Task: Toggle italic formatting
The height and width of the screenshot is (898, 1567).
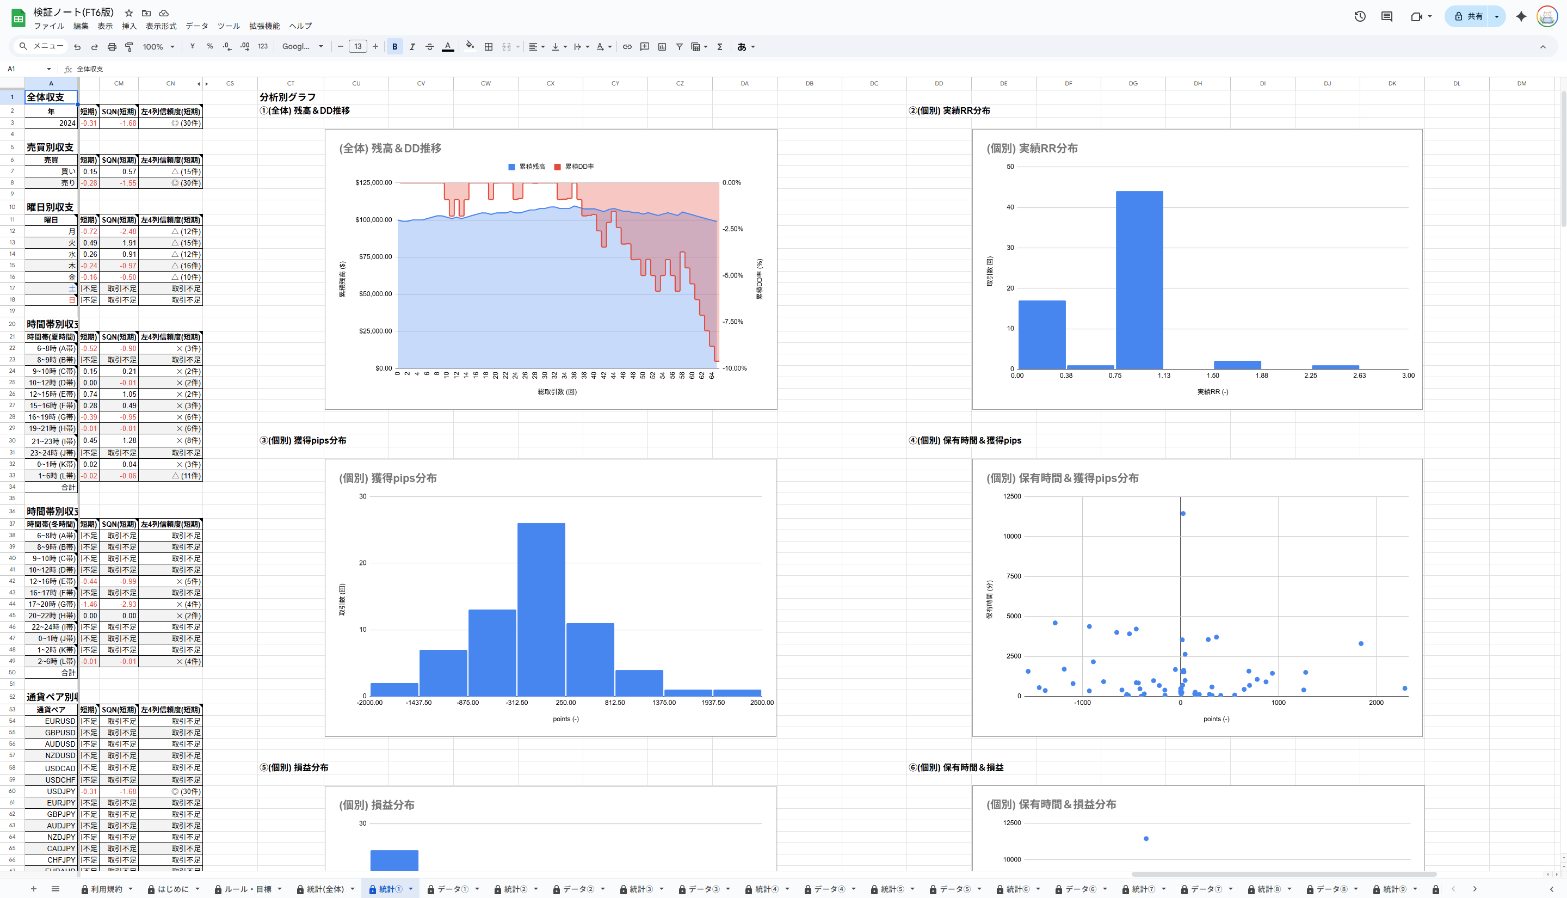Action: [x=412, y=47]
